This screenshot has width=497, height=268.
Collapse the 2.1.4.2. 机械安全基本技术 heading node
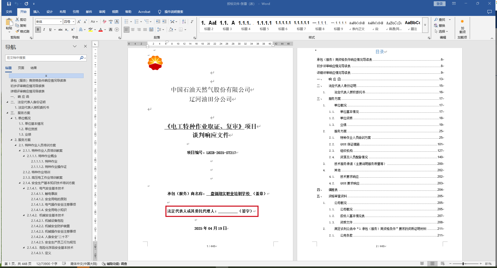click(24, 215)
